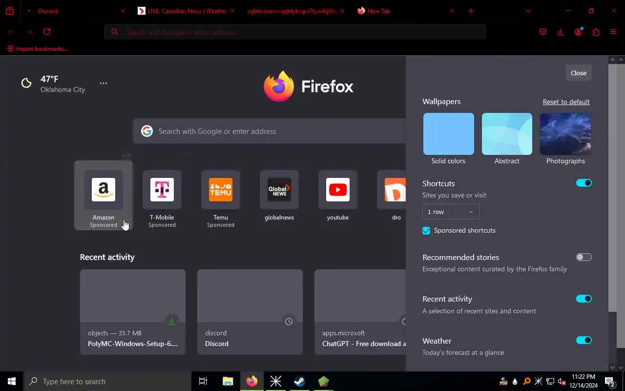Open Task View on the taskbar
This screenshot has width=625, height=391.
click(x=203, y=381)
